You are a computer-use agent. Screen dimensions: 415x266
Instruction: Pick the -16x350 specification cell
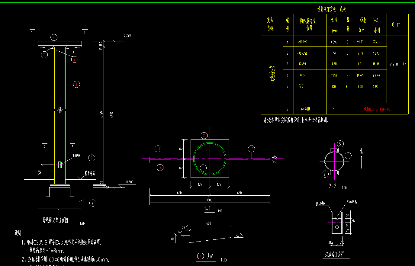point(302,53)
